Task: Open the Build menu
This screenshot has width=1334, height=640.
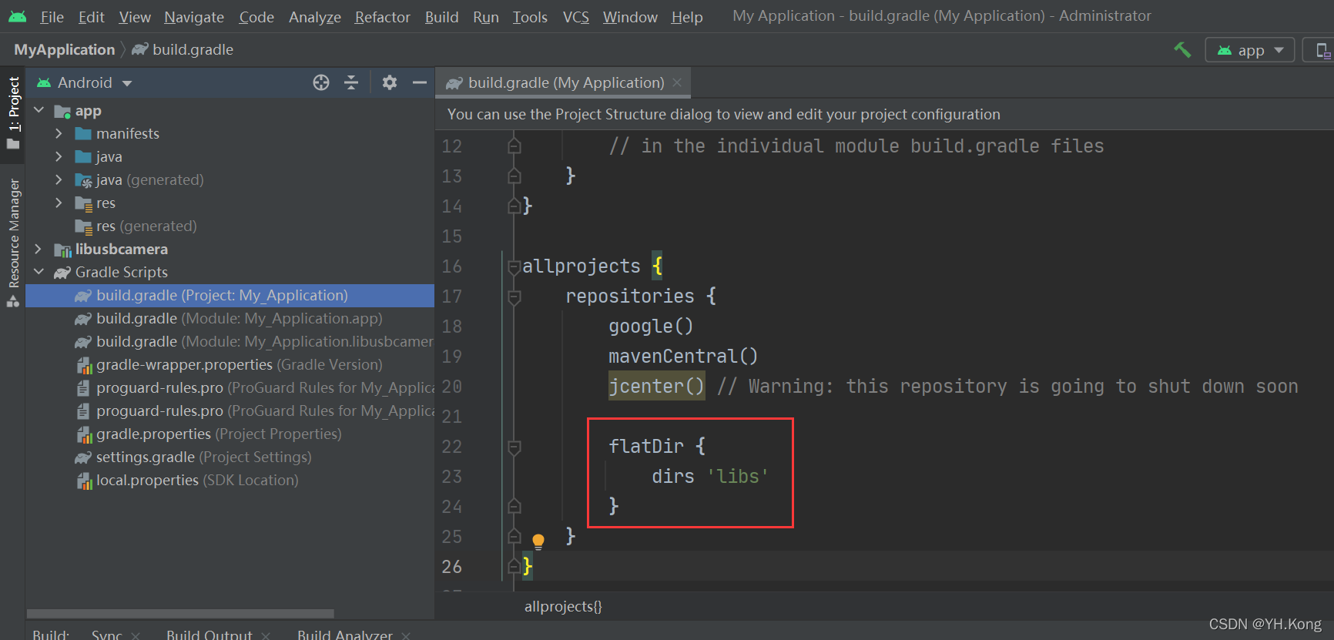Action: [x=441, y=17]
